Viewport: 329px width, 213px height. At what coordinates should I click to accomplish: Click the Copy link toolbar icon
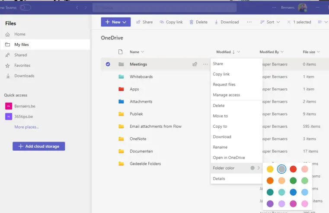[162, 22]
